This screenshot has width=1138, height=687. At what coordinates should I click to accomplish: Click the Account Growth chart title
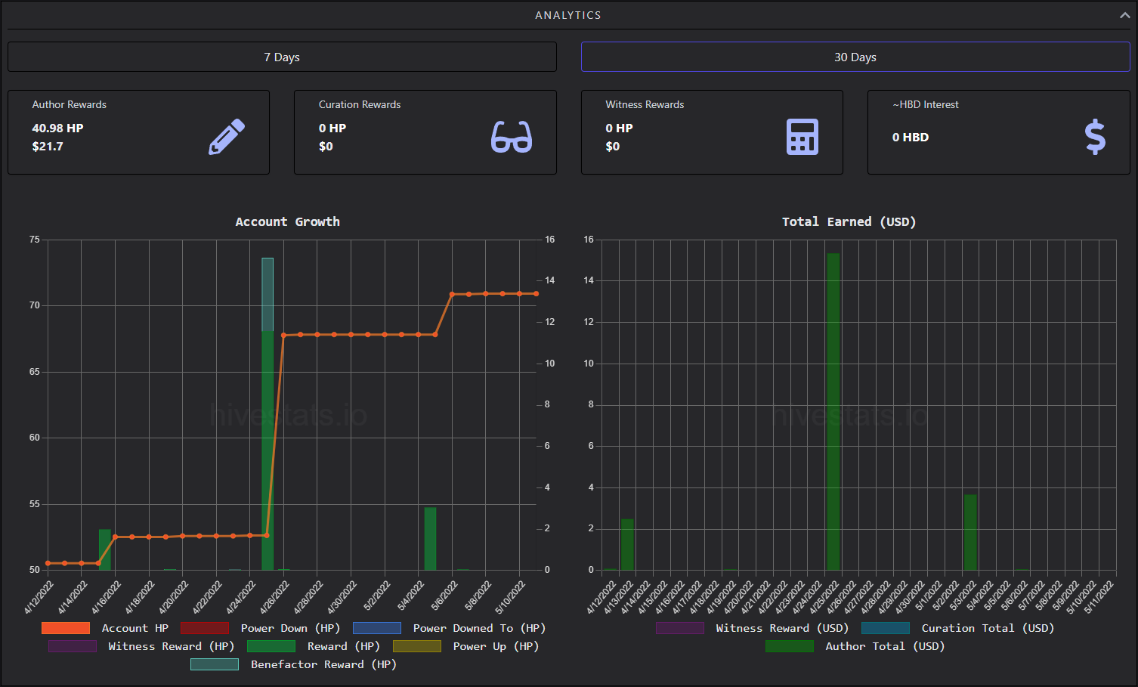pyautogui.click(x=287, y=221)
